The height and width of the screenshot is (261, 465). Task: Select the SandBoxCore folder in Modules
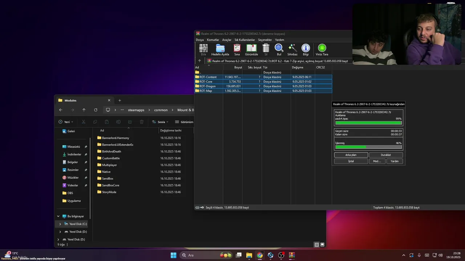(x=110, y=185)
